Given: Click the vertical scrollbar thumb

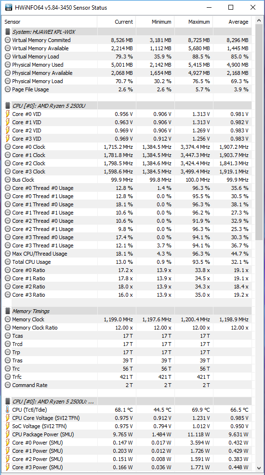Looking at the screenshot, I should pos(259,133).
